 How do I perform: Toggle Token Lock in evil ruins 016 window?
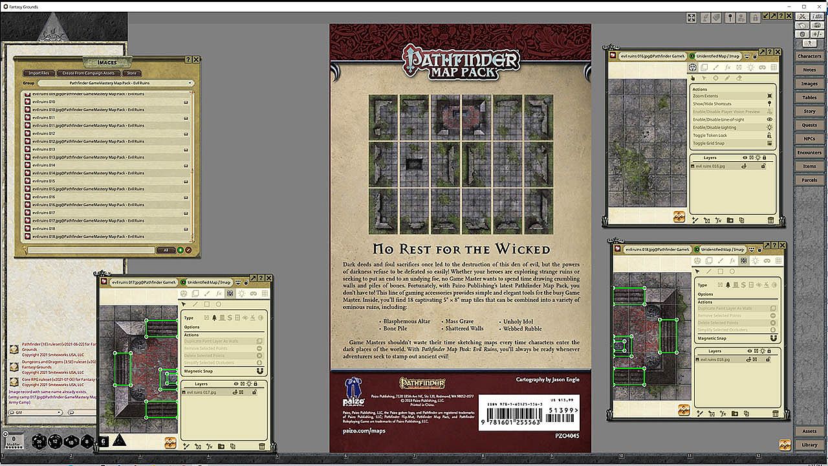tap(734, 135)
